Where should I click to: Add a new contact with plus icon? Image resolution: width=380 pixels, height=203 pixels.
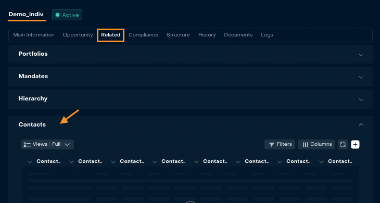(356, 144)
